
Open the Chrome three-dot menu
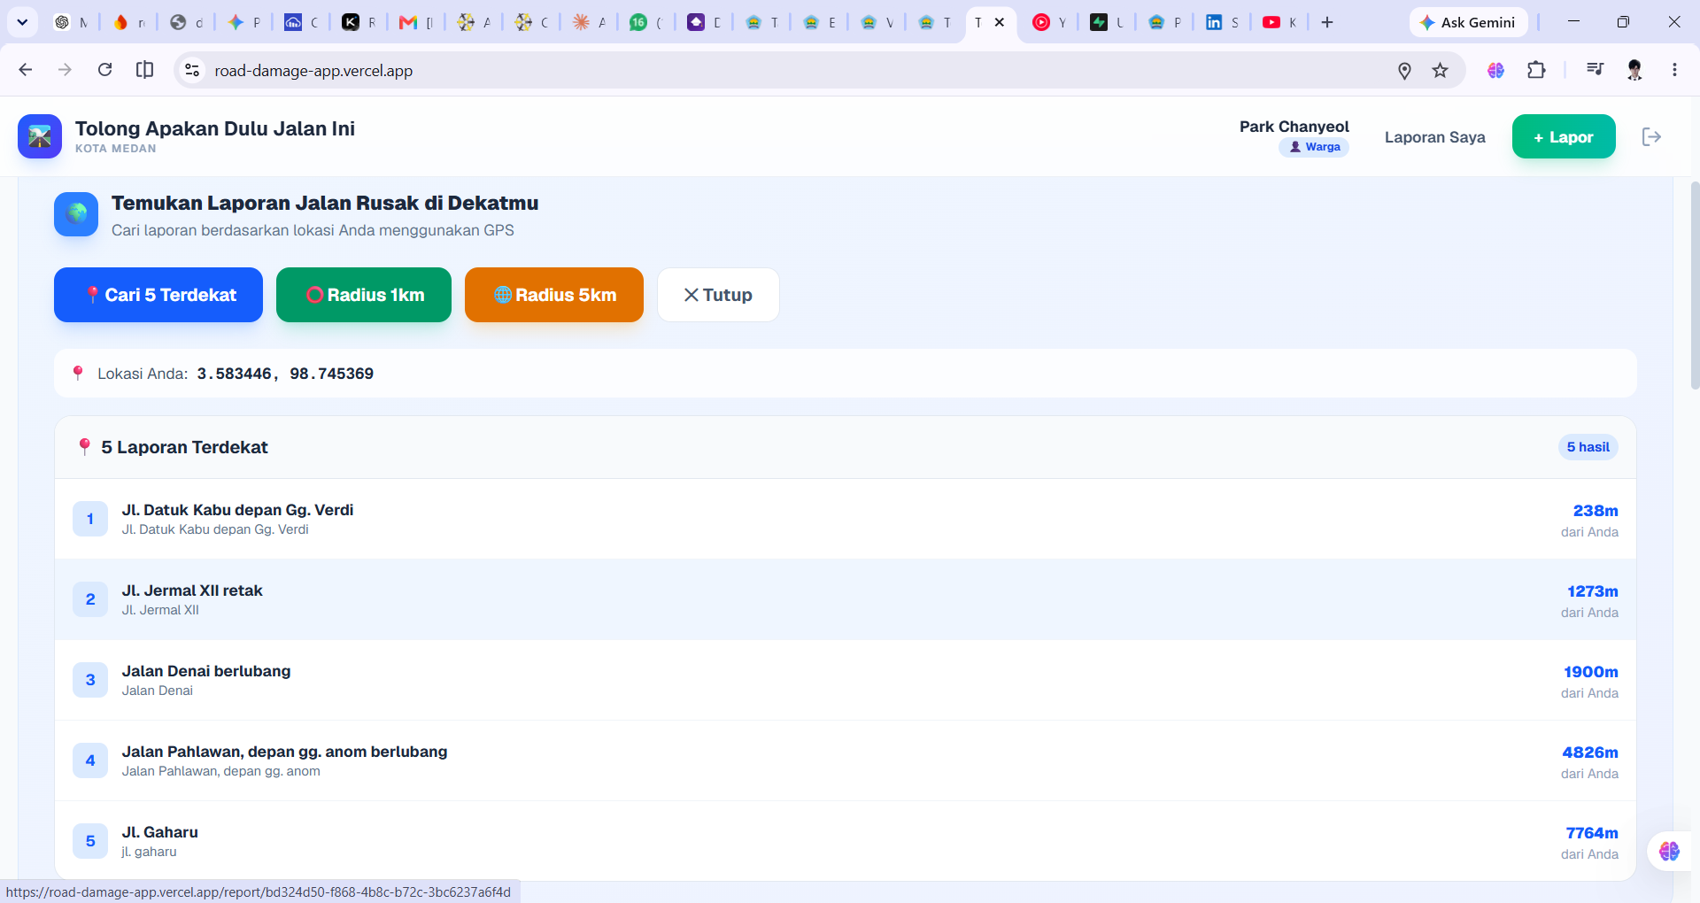1674,70
